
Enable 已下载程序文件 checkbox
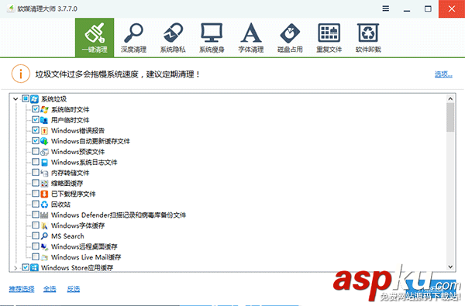(36, 194)
